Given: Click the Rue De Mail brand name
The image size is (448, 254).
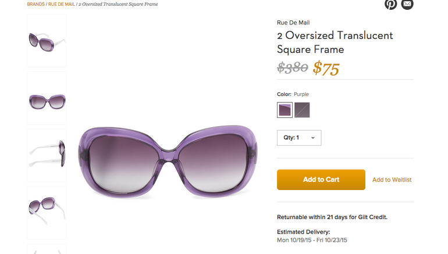Looking at the screenshot, I should coord(293,23).
